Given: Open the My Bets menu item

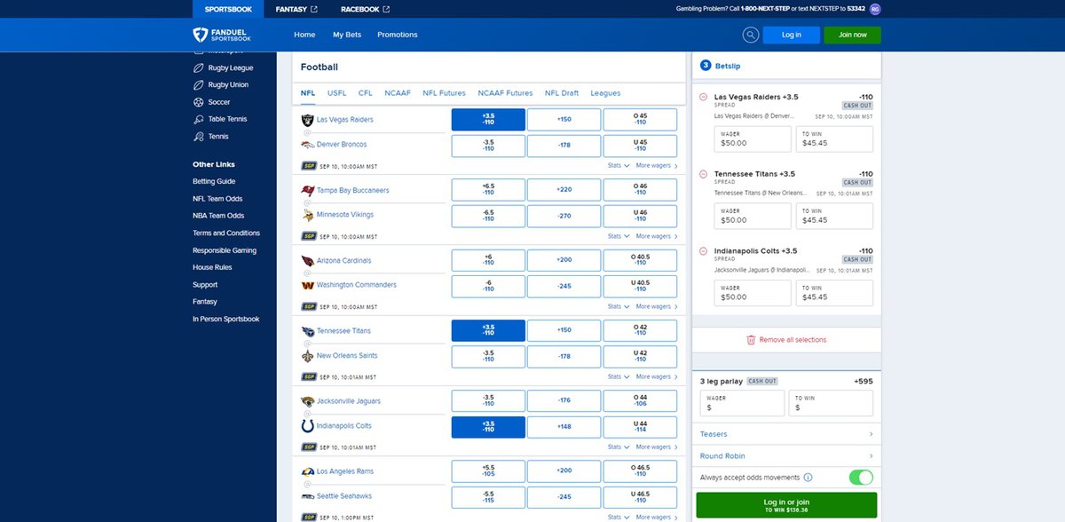Looking at the screenshot, I should pyautogui.click(x=347, y=34).
